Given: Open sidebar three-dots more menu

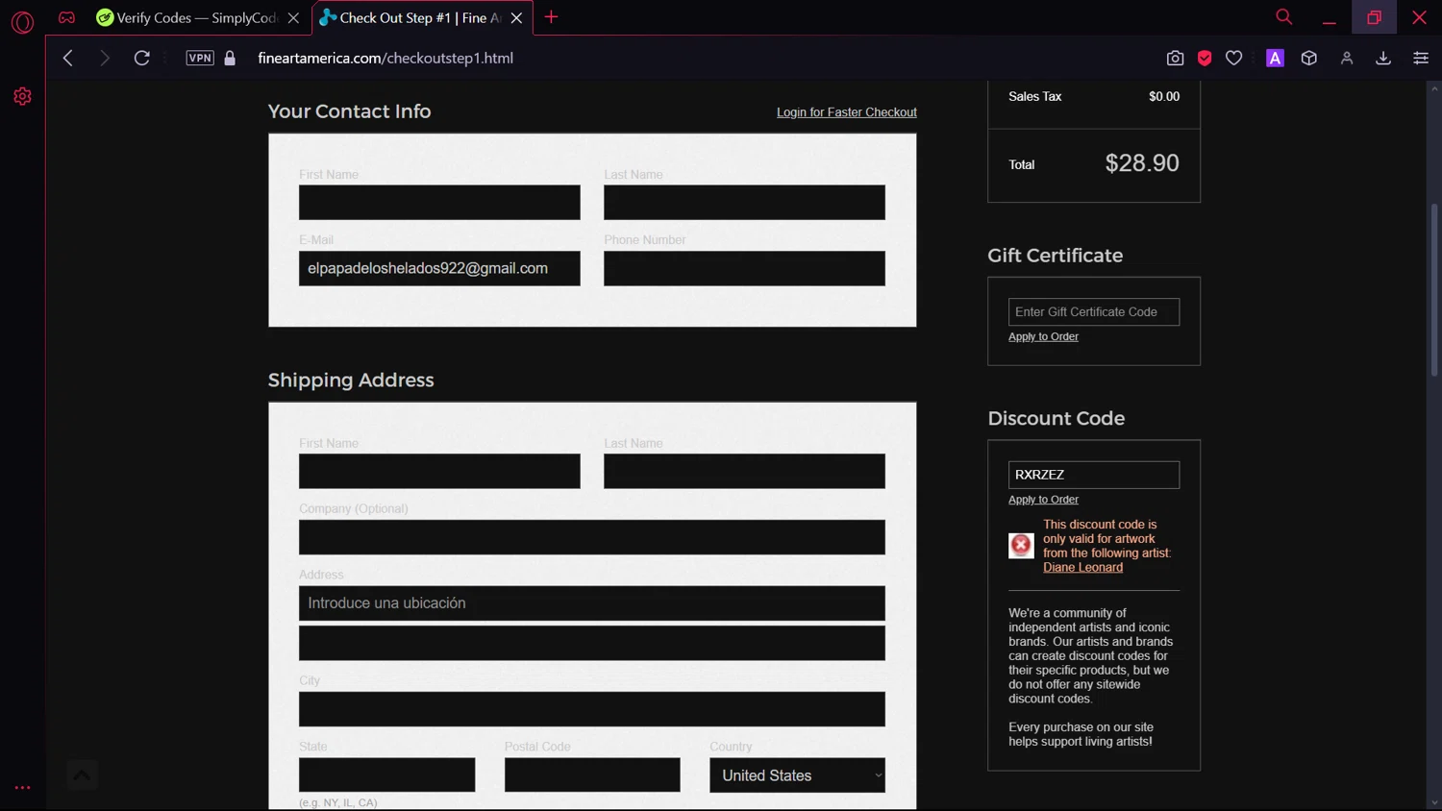Looking at the screenshot, I should click(22, 788).
